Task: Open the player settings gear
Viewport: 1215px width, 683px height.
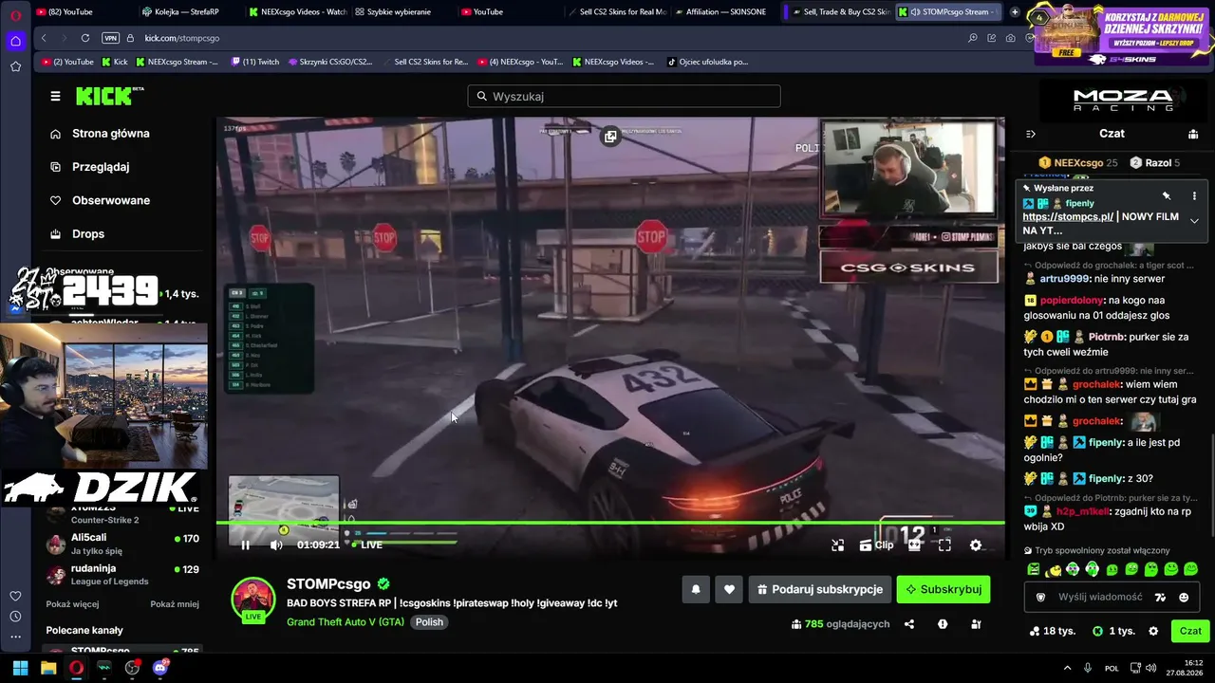Action: [976, 545]
